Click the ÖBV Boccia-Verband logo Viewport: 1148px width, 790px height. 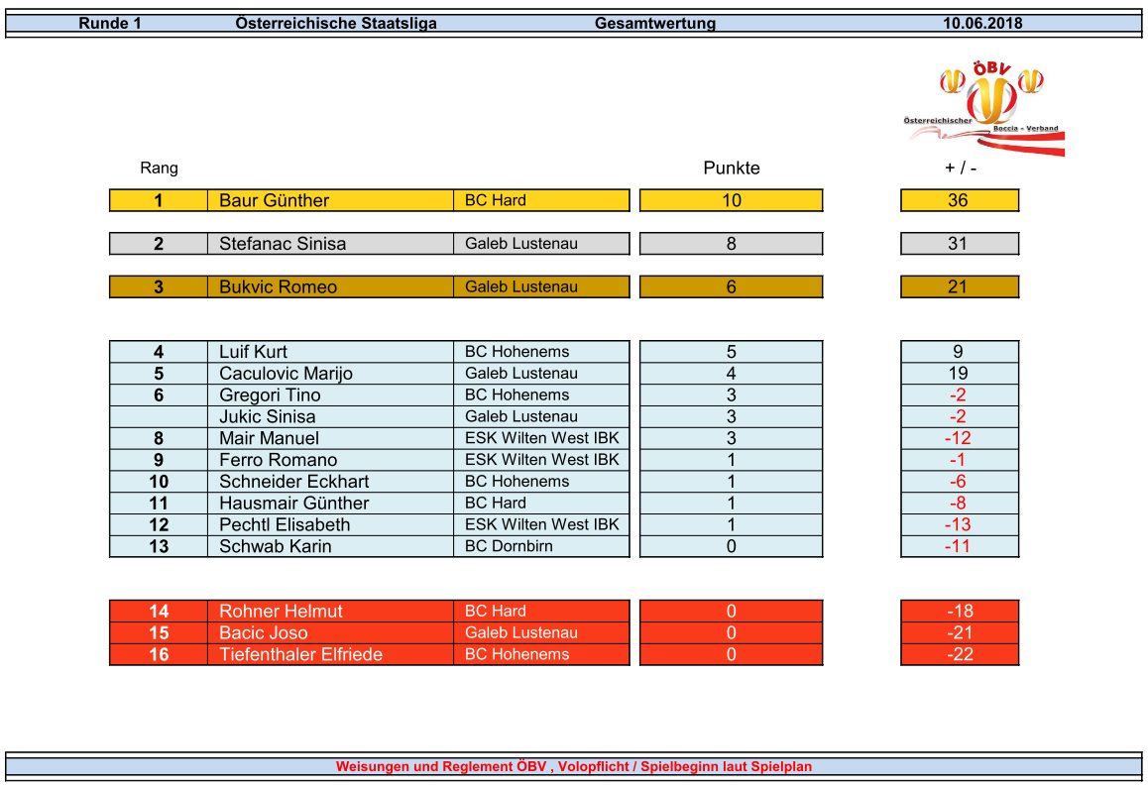pyautogui.click(x=981, y=107)
